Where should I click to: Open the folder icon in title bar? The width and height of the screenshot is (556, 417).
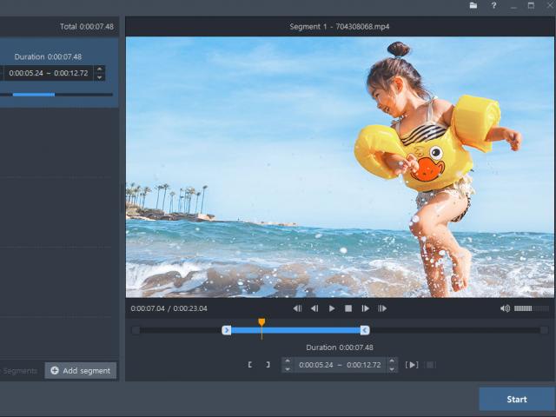(473, 6)
